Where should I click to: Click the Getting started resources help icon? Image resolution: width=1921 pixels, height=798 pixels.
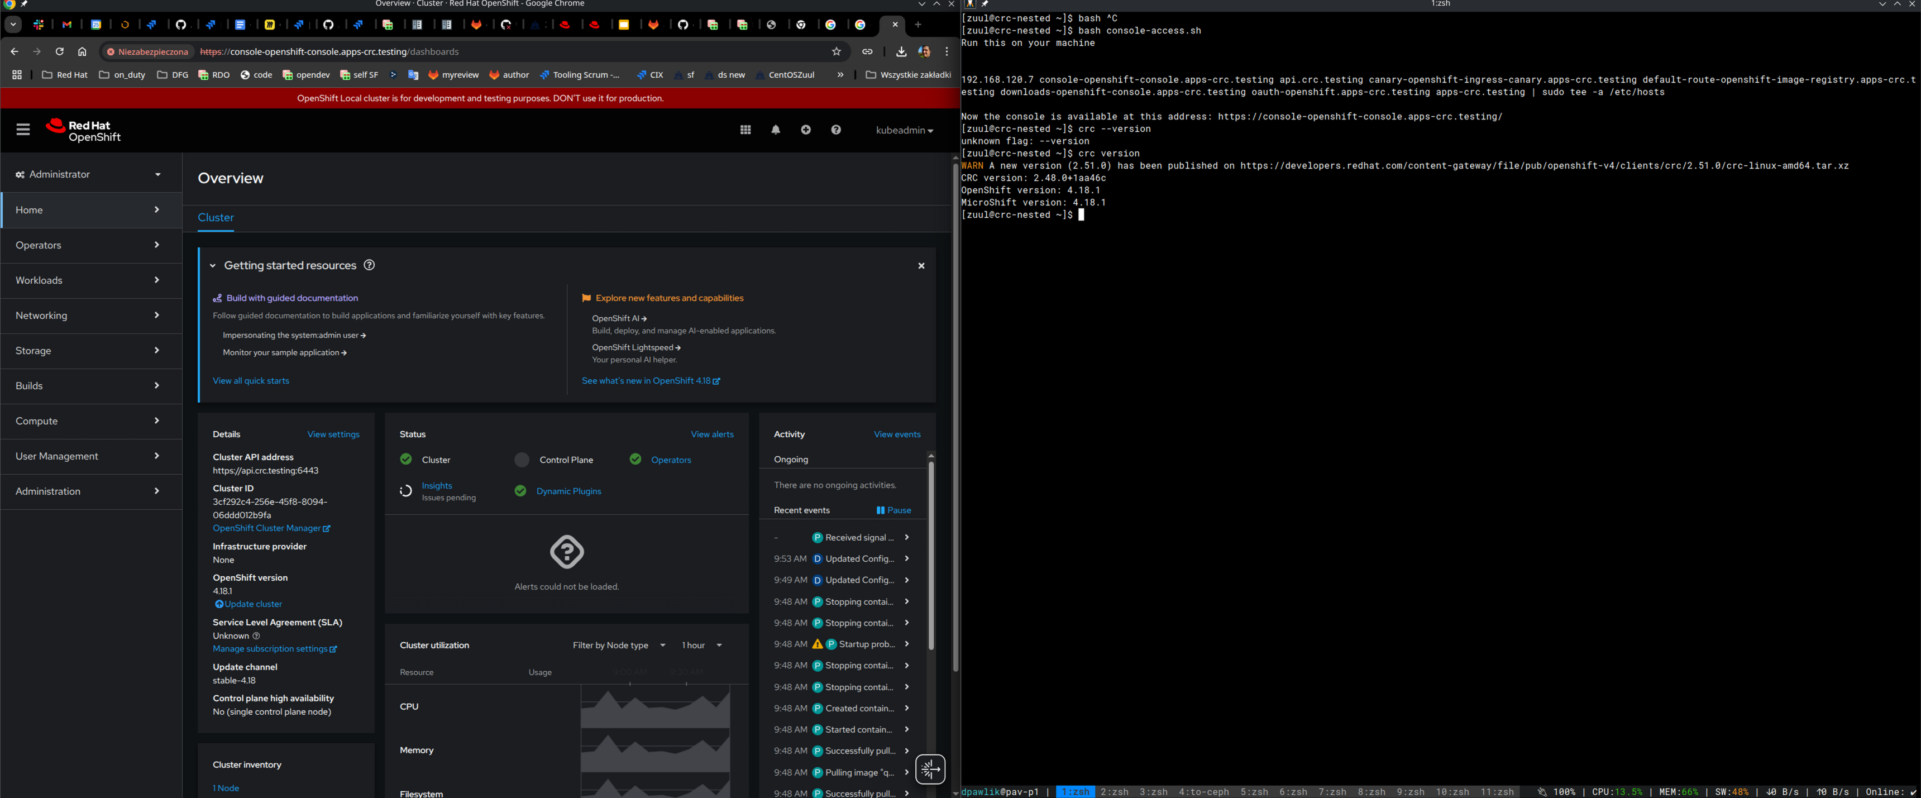[369, 265]
